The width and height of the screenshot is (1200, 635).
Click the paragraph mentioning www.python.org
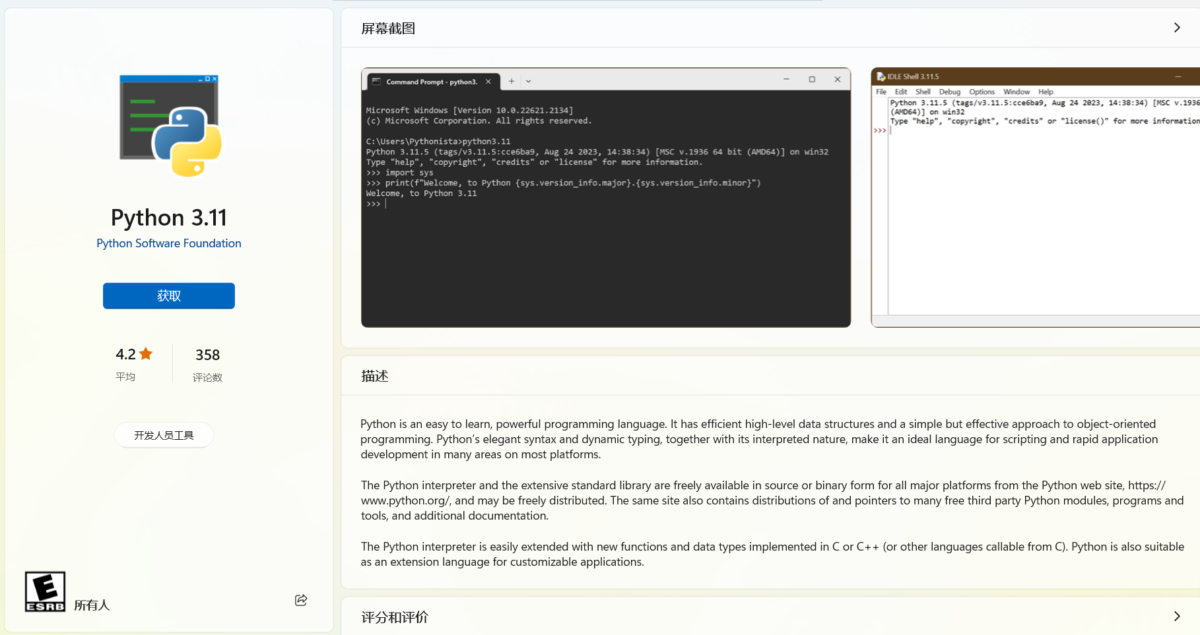(772, 500)
